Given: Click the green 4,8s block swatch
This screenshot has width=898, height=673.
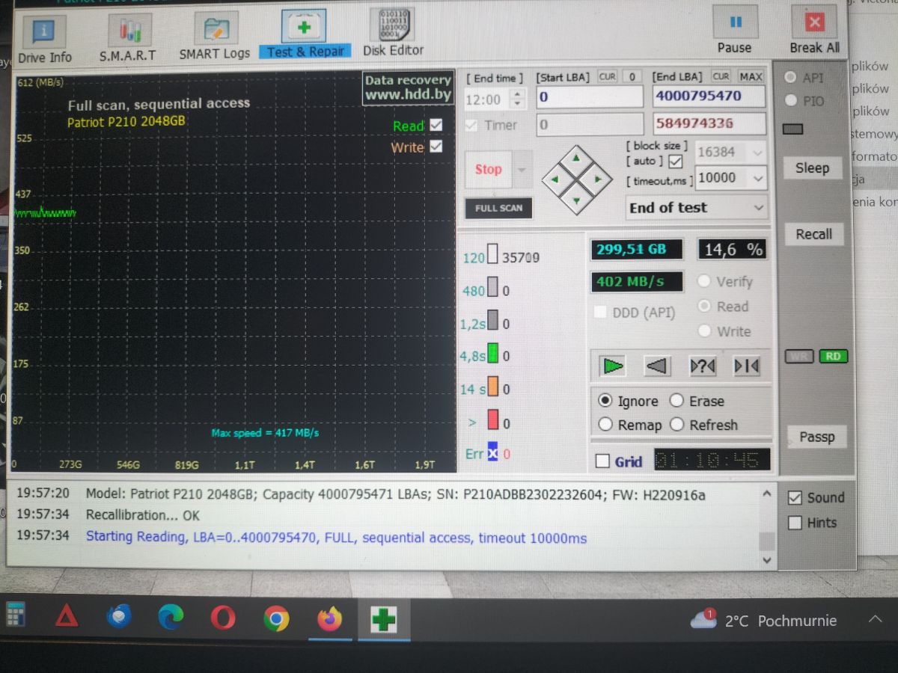Looking at the screenshot, I should click(493, 354).
